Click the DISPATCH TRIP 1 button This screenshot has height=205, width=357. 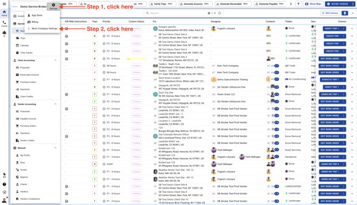click(x=330, y=80)
